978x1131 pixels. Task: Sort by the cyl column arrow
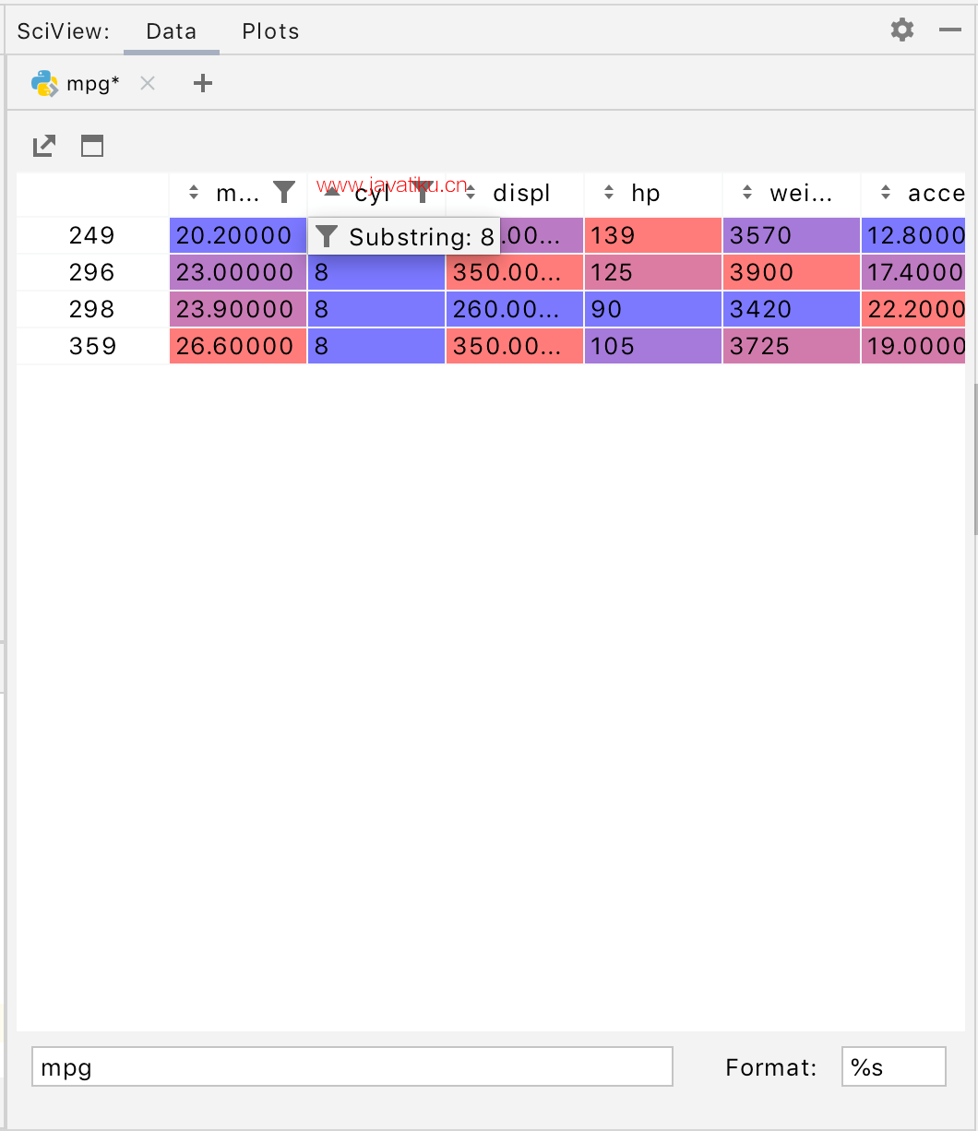332,191
